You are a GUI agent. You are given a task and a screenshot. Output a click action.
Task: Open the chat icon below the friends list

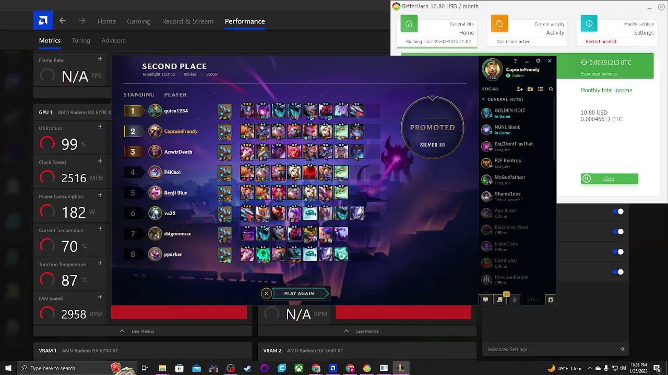(x=485, y=299)
